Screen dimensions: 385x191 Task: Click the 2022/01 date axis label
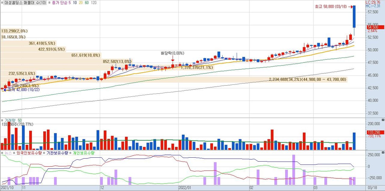click(185, 188)
